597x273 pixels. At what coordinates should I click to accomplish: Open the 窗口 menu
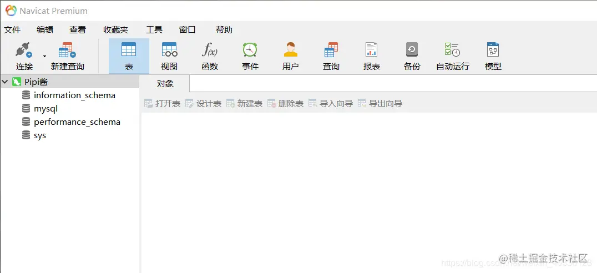pos(188,30)
